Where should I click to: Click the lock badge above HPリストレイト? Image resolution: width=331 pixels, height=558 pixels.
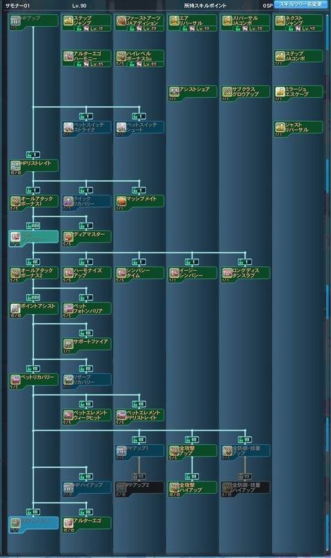[x=33, y=155]
